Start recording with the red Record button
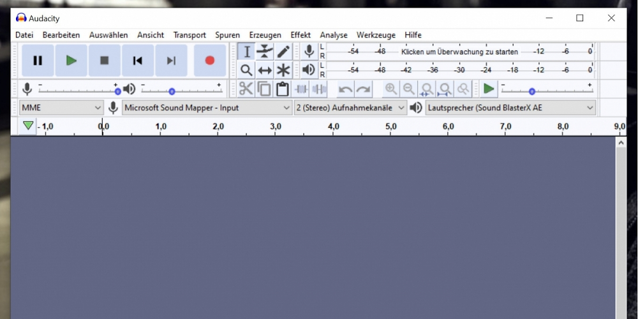 point(210,61)
